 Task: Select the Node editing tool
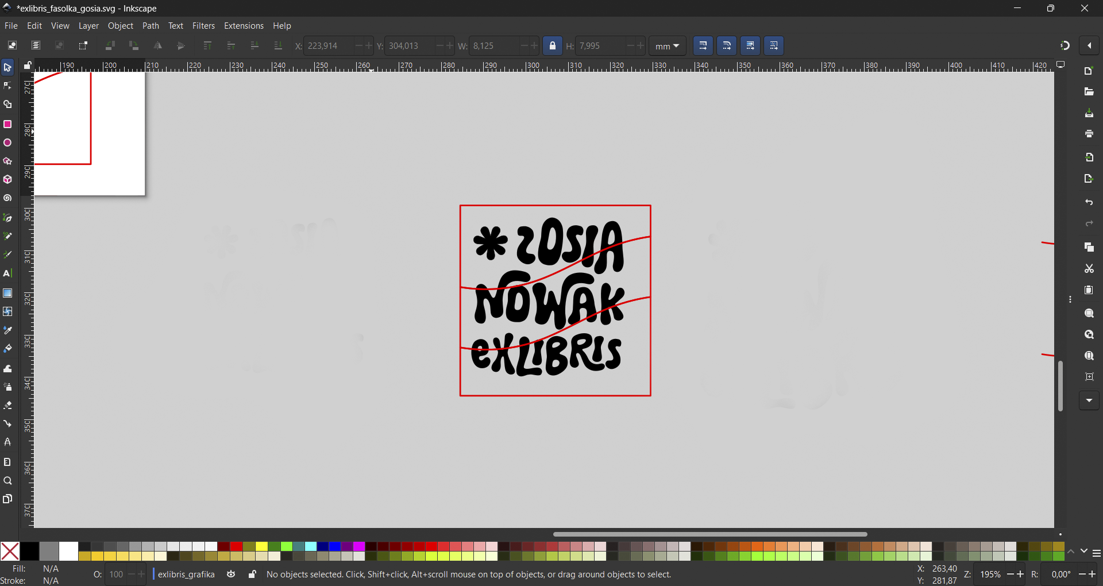(7, 86)
